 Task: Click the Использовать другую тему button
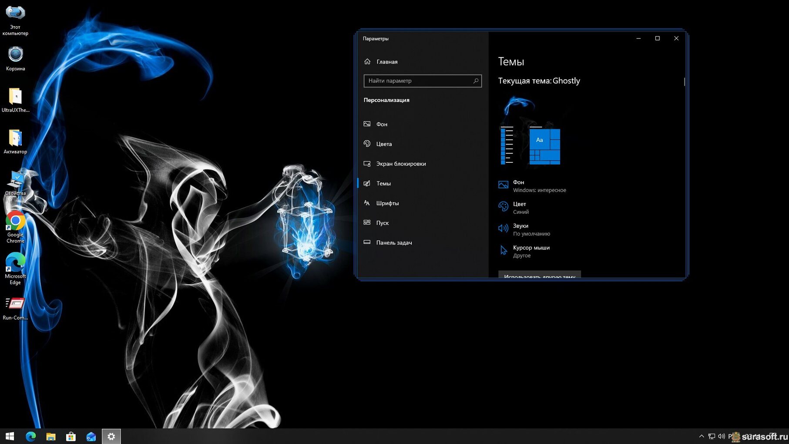pos(539,275)
